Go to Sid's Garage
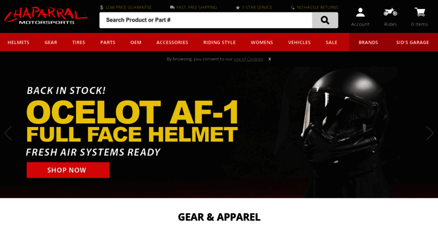438x238 pixels. 412,42
